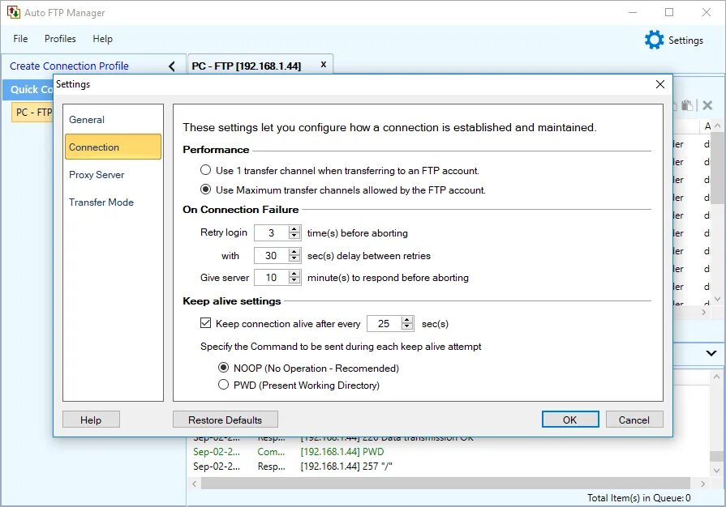Viewport: 726px width, 507px height.
Task: Cancel the Settings dialog
Action: pos(634,420)
